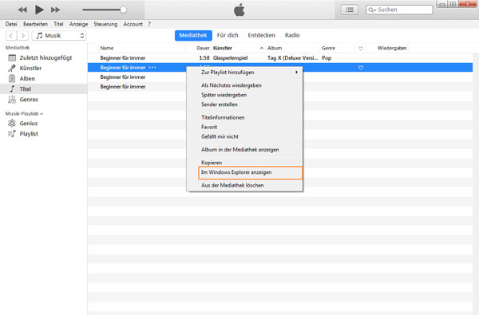Select Künstler in the sidebar
This screenshot has height=315, width=479.
(x=44, y=68)
